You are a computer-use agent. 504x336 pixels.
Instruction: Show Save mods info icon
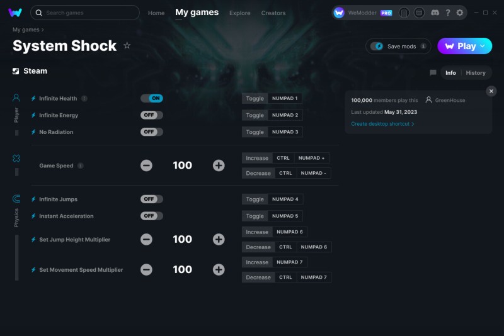pyautogui.click(x=423, y=46)
